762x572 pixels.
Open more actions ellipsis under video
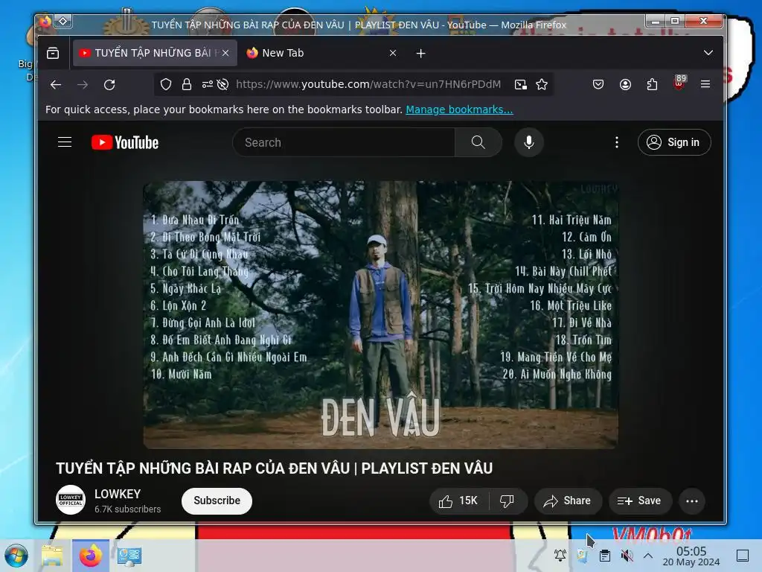691,501
